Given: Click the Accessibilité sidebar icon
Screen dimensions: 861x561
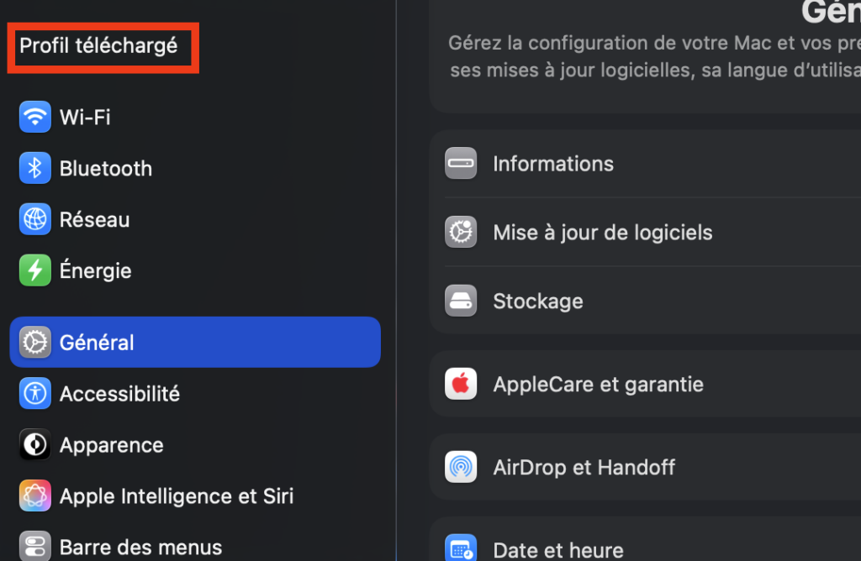Looking at the screenshot, I should 35,393.
